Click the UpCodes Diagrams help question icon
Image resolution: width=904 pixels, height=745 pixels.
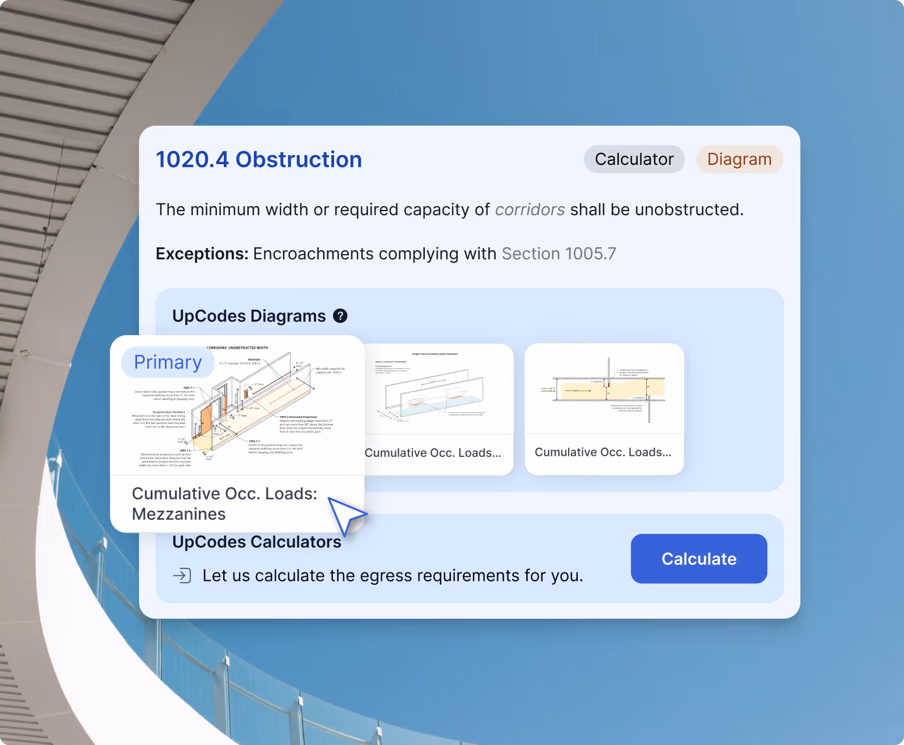[x=340, y=316]
